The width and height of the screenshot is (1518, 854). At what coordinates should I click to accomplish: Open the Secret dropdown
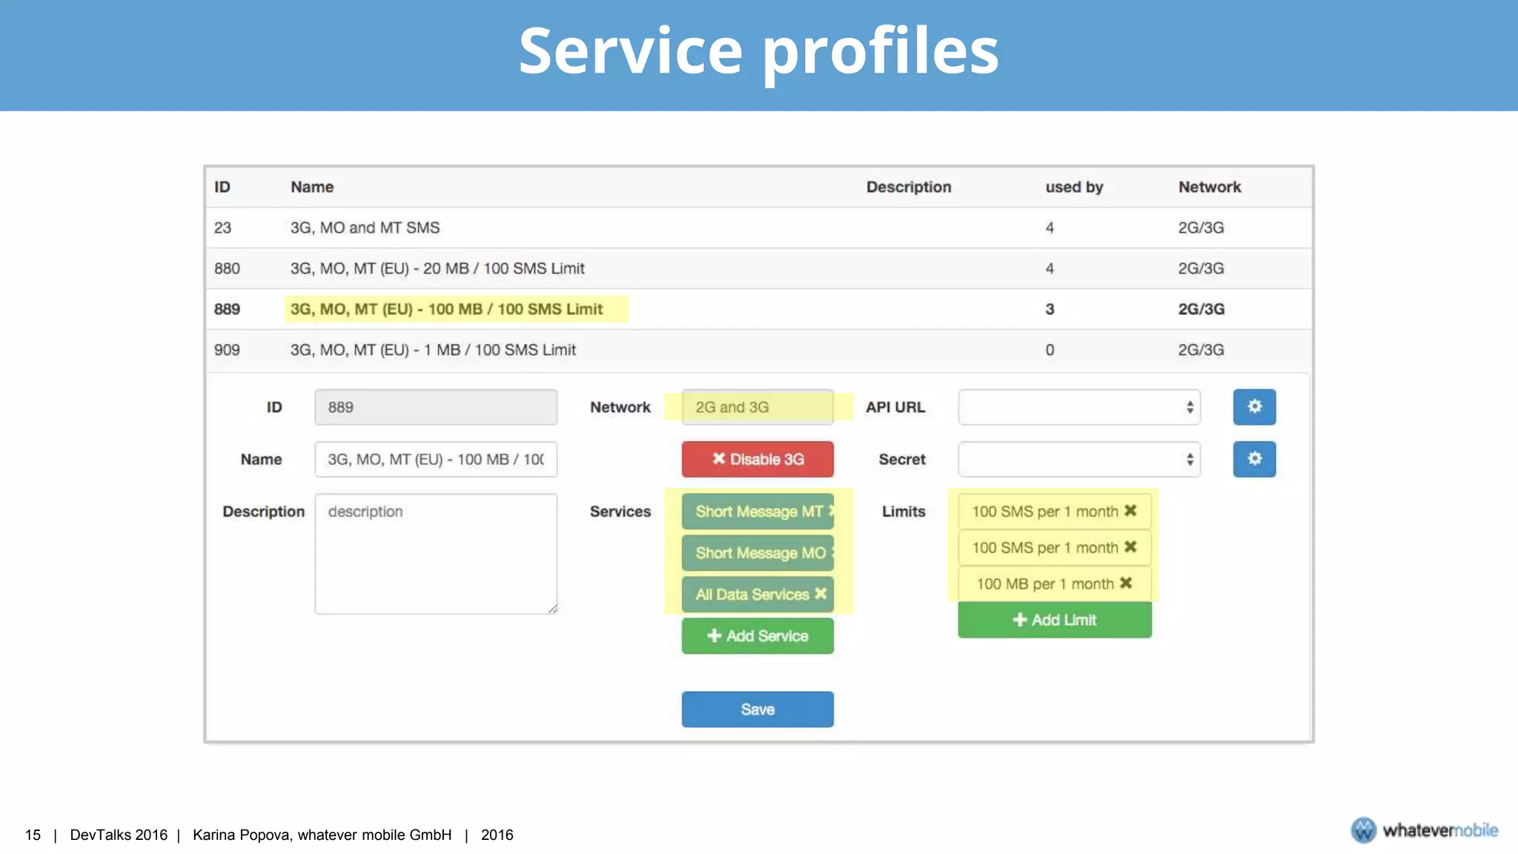point(1078,460)
